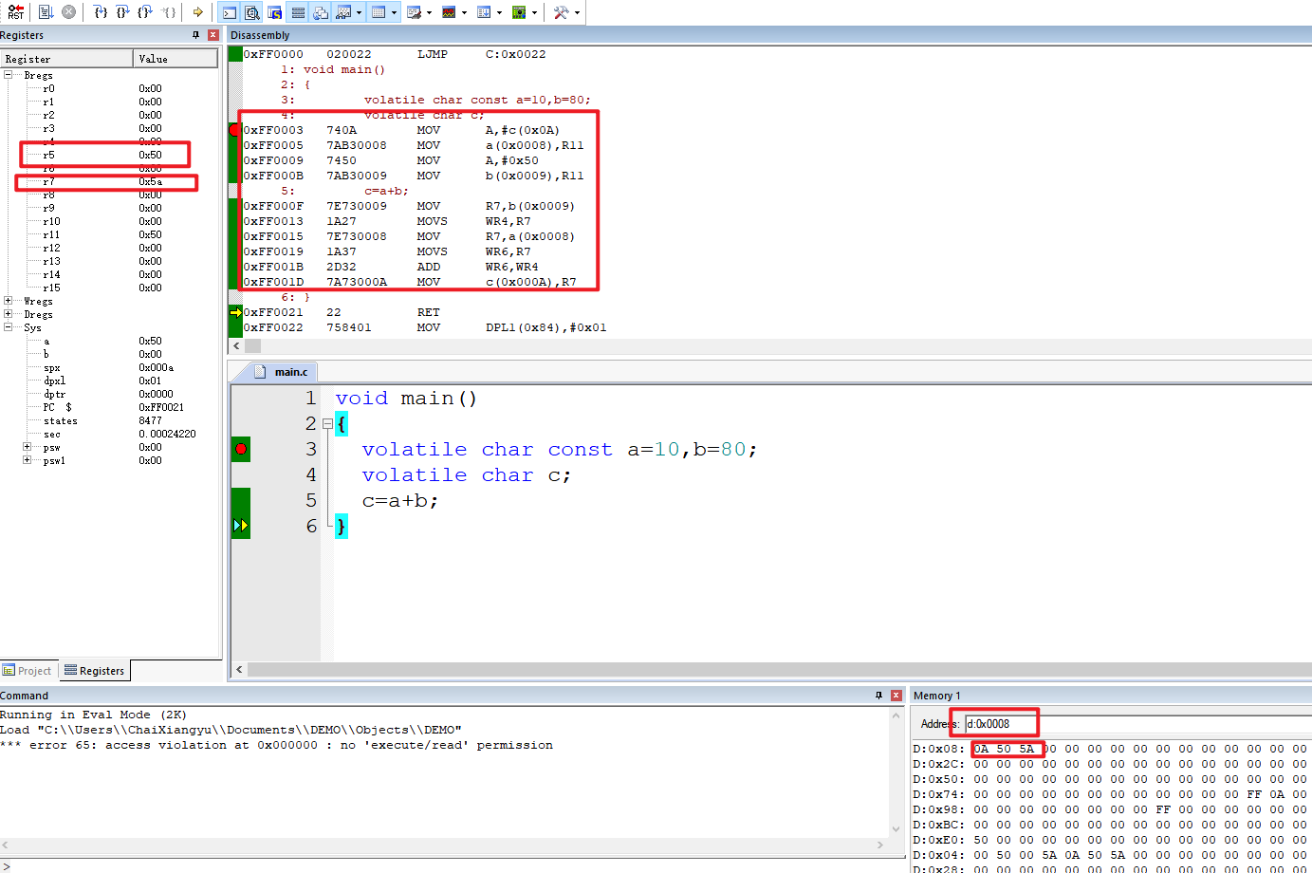Select the PC $ register row
The height and width of the screenshot is (873, 1312).
(109, 407)
